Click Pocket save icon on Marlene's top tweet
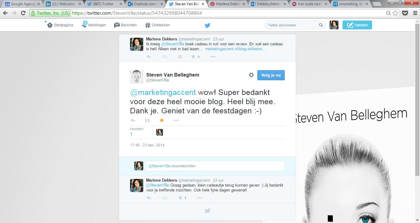 [180, 57]
